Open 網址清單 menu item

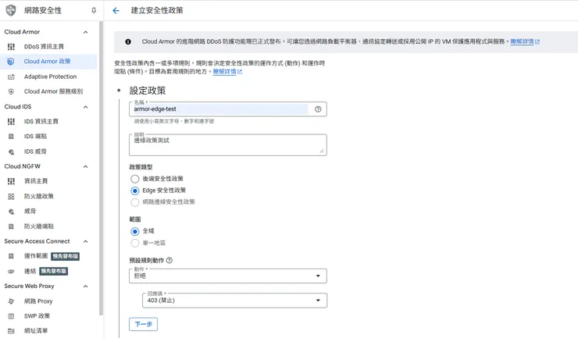tap(48, 331)
